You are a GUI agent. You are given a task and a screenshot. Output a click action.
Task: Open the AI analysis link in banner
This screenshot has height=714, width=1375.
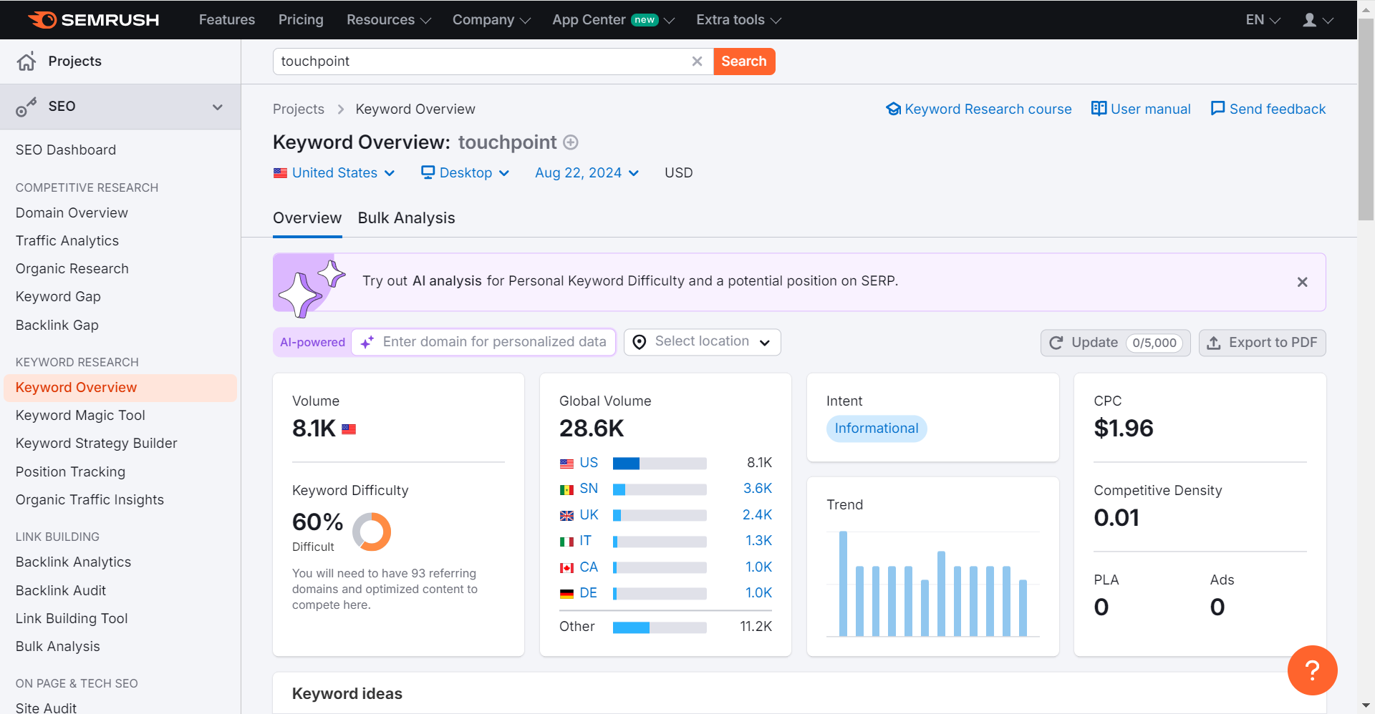coord(447,281)
